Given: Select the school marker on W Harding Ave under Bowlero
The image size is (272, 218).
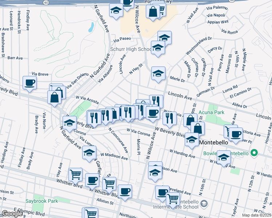Looking at the screenshot, I should click(x=224, y=158).
